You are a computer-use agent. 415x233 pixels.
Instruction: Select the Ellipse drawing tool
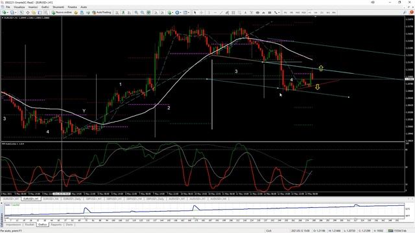tap(257, 12)
